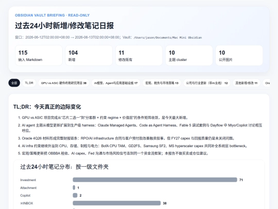Click the Investment folder label
This screenshot has height=209, width=278.
point(28,180)
